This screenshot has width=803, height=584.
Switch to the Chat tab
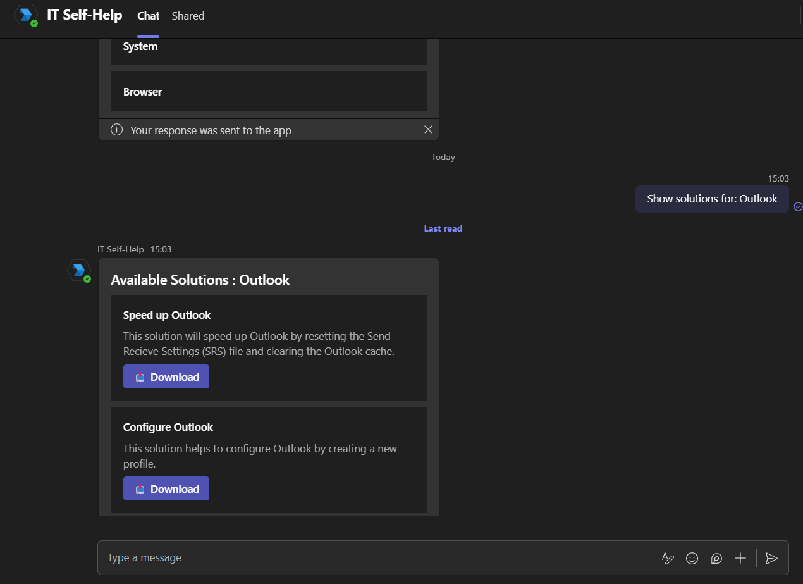point(149,16)
